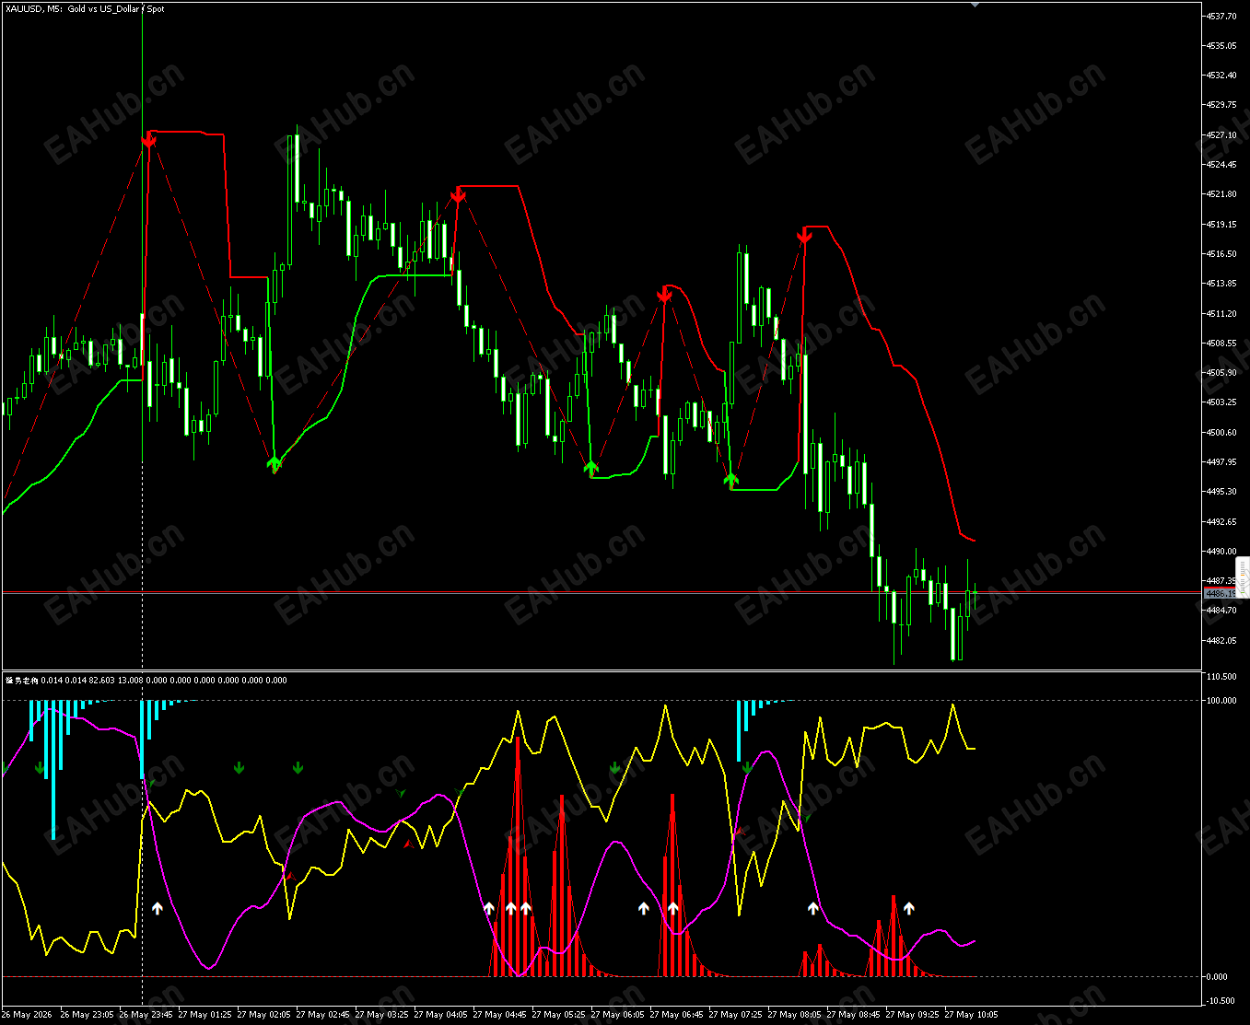This screenshot has width=1250, height=1025.
Task: Click the 4537.70 price scale label
Action: point(1221,16)
